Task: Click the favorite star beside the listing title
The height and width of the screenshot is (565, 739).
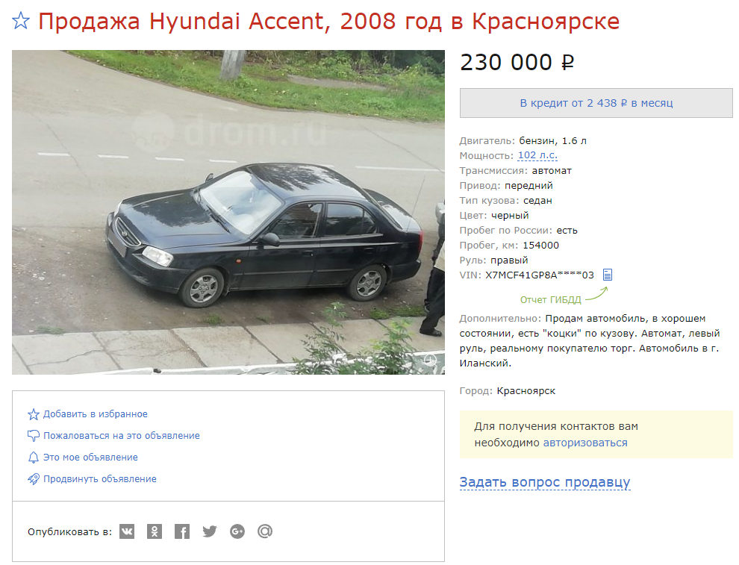Action: pyautogui.click(x=21, y=21)
